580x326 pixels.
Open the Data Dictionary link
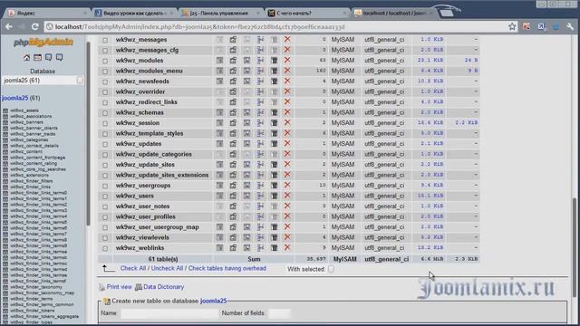163,287
